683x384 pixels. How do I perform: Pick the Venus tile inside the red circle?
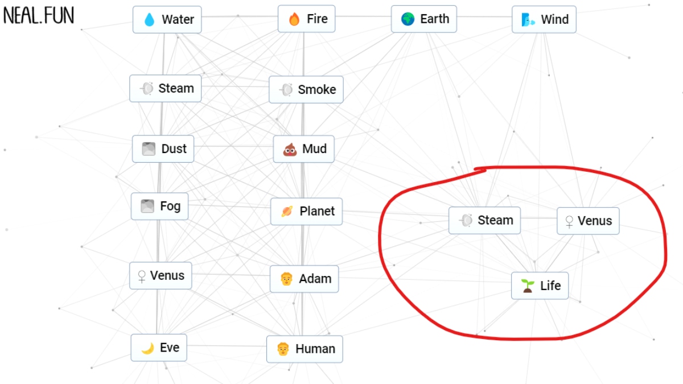point(588,221)
